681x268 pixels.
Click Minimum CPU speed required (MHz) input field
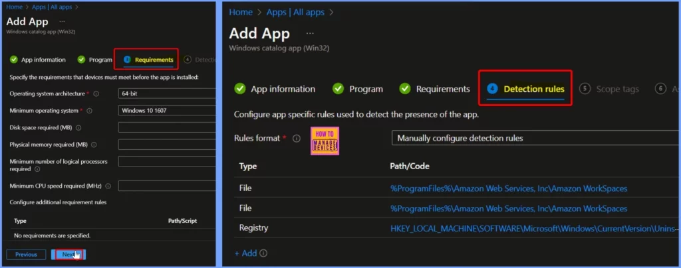pyautogui.click(x=167, y=186)
